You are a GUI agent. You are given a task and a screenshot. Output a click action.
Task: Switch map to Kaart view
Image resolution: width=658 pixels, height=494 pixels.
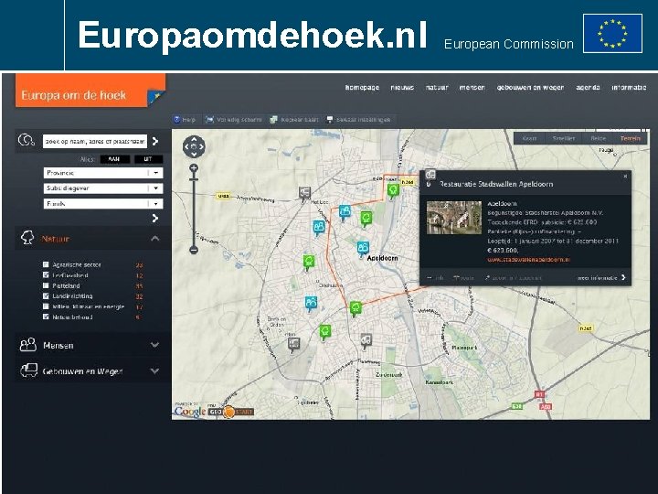point(529,138)
